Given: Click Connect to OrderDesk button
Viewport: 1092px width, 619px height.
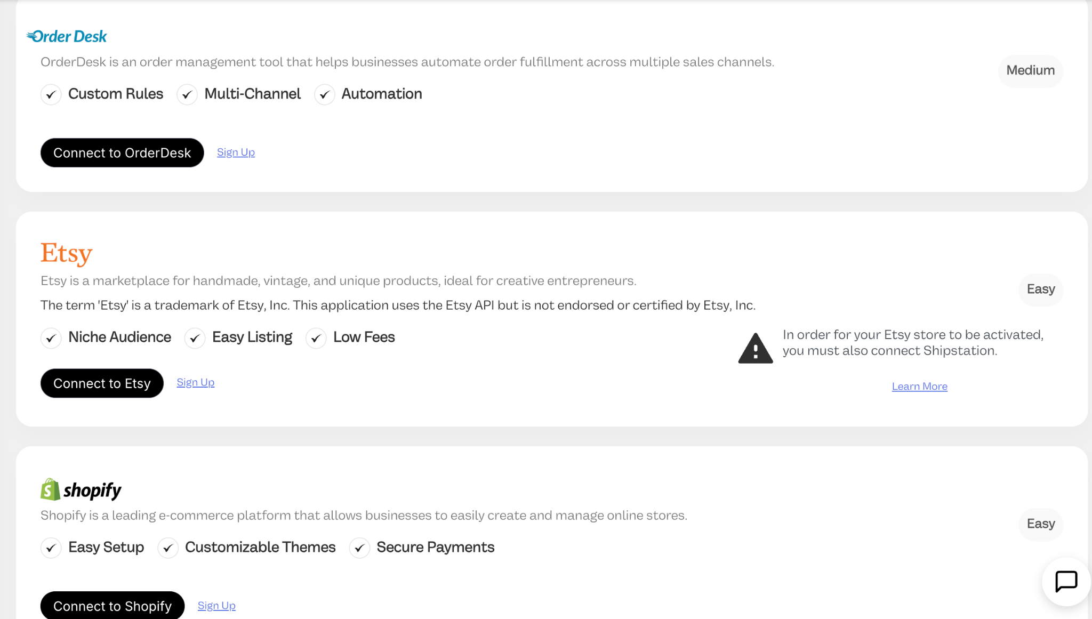Looking at the screenshot, I should (x=122, y=152).
